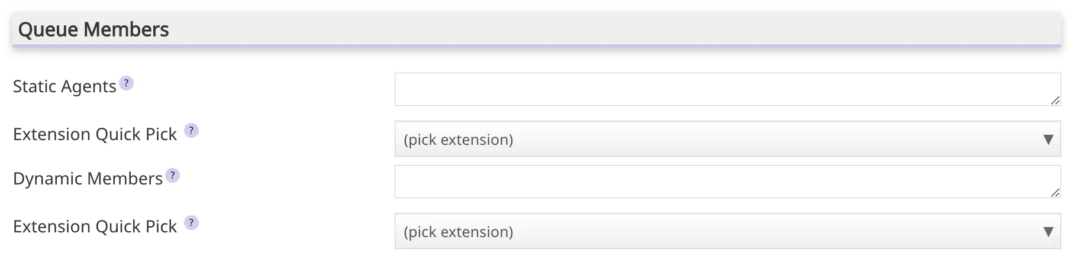Viewport: 1070px width, 259px height.
Task: Click the Dynamic Members label text
Action: click(88, 179)
